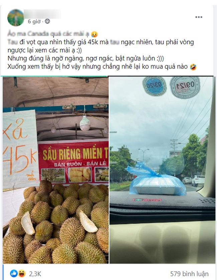Image resolution: width=217 pixels, height=280 pixels.
Task: Open the 2,3K reactions count list
Action: tap(35, 274)
